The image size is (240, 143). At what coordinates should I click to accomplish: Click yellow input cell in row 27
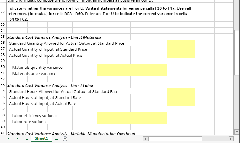(181, 49)
